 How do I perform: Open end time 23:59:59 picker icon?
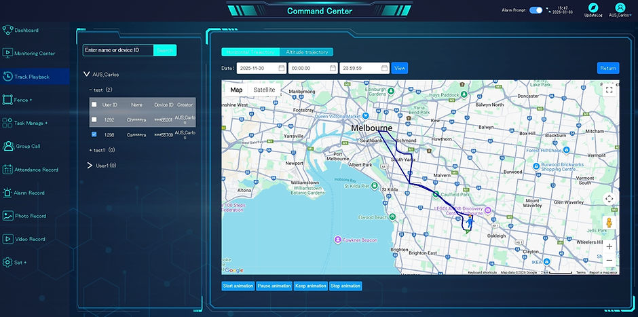pos(384,69)
